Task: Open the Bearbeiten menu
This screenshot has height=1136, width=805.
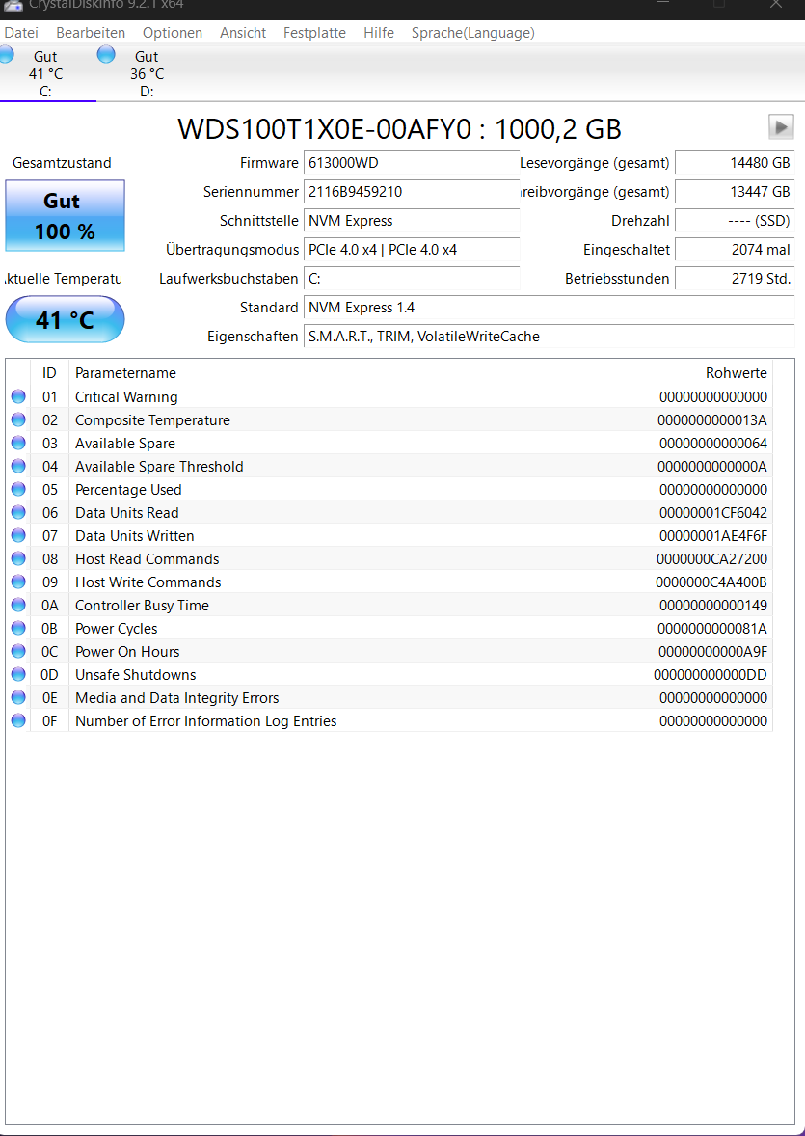Action: [x=91, y=33]
